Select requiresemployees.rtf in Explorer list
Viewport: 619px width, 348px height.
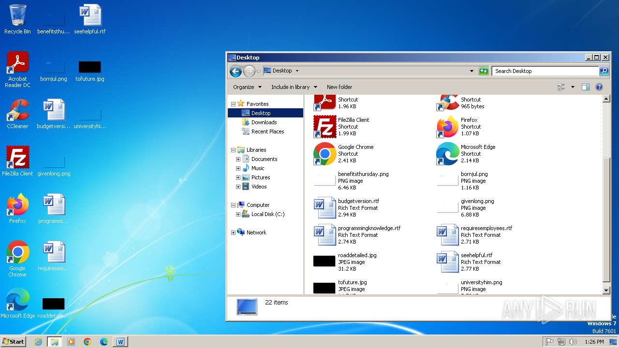point(474,235)
